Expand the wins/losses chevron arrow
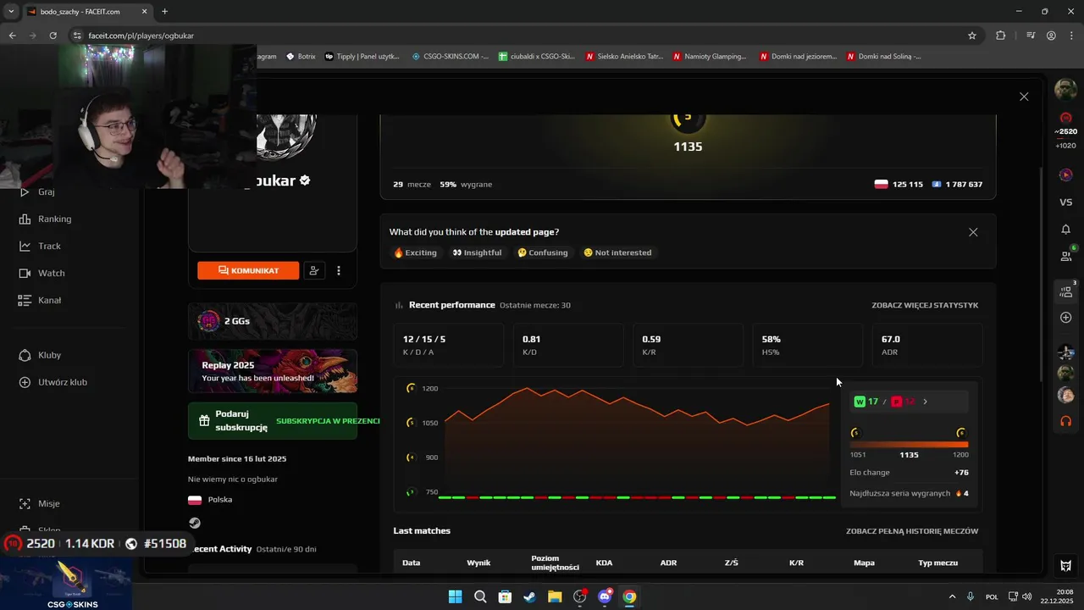This screenshot has width=1084, height=610. [925, 402]
